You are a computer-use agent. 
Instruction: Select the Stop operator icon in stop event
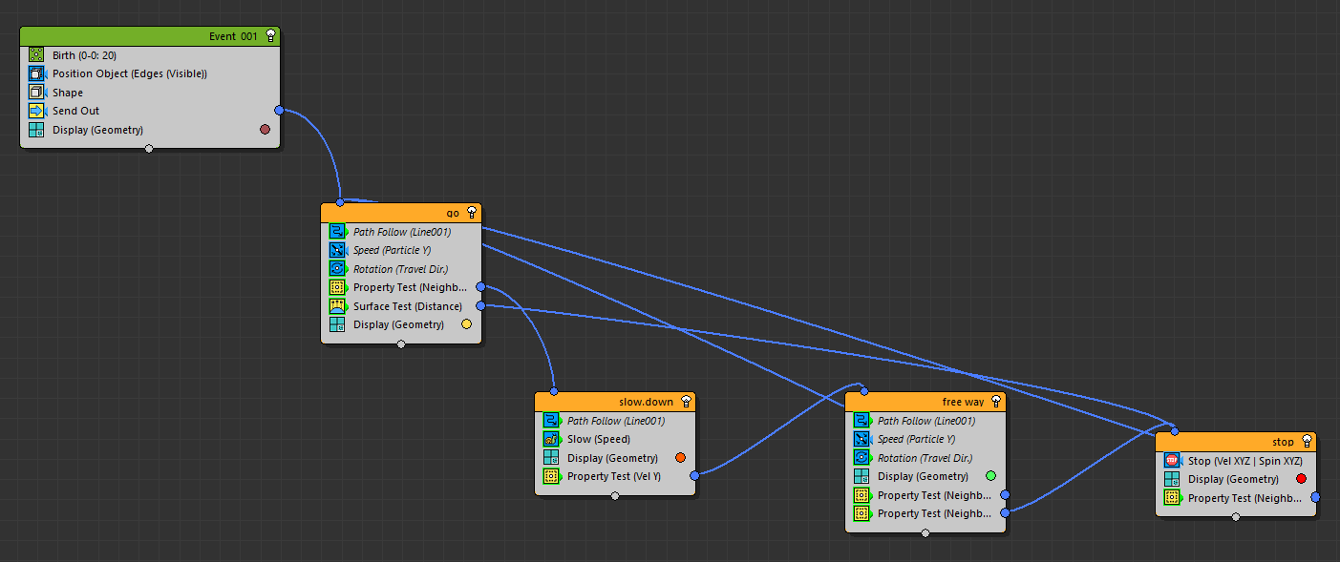[x=1172, y=461]
